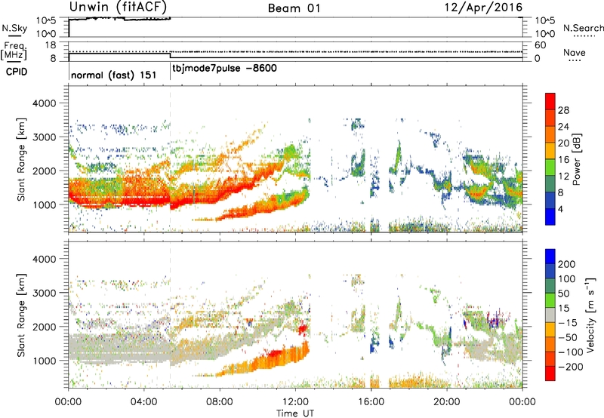Select the "normal (fast) 151" mode label

[114, 75]
